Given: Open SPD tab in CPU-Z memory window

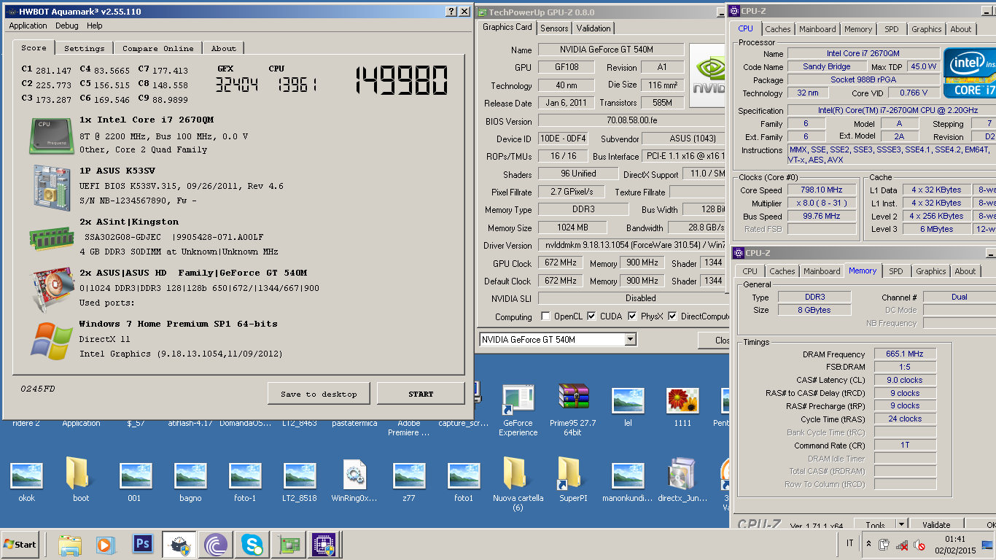Looking at the screenshot, I should [x=896, y=271].
